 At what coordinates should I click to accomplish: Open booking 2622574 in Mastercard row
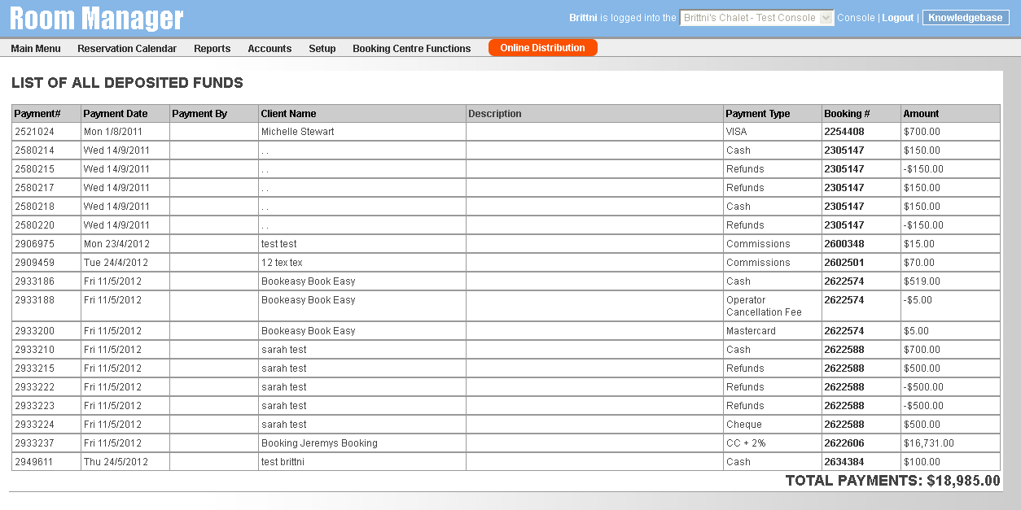(844, 331)
